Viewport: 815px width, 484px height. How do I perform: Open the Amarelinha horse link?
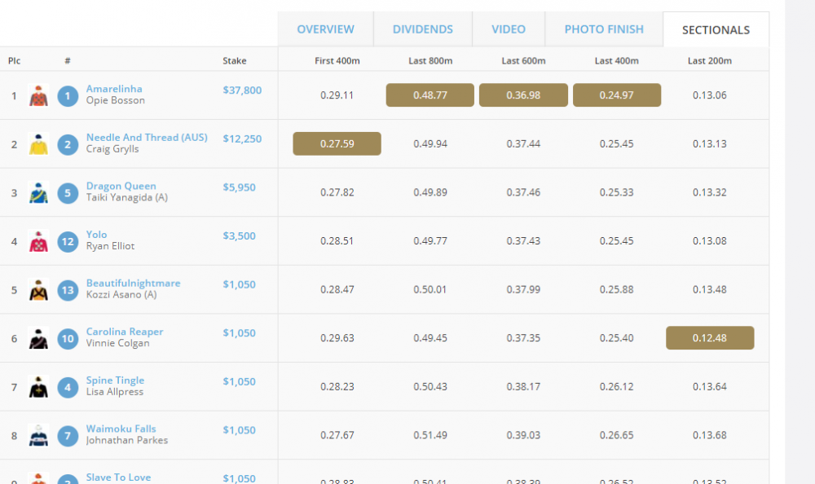pyautogui.click(x=114, y=89)
